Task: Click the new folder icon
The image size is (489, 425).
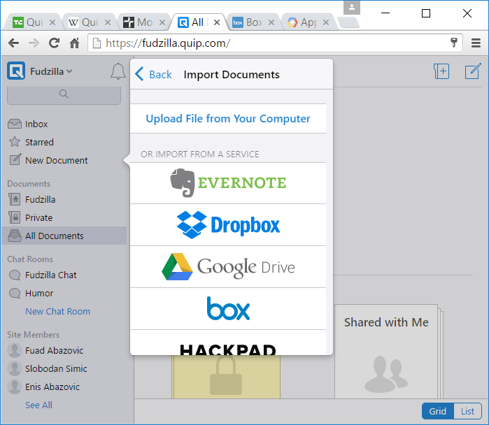Action: pos(441,71)
